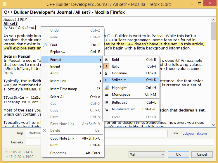Click the Highlight marker icon
218x163 pixels.
(x=106, y=88)
